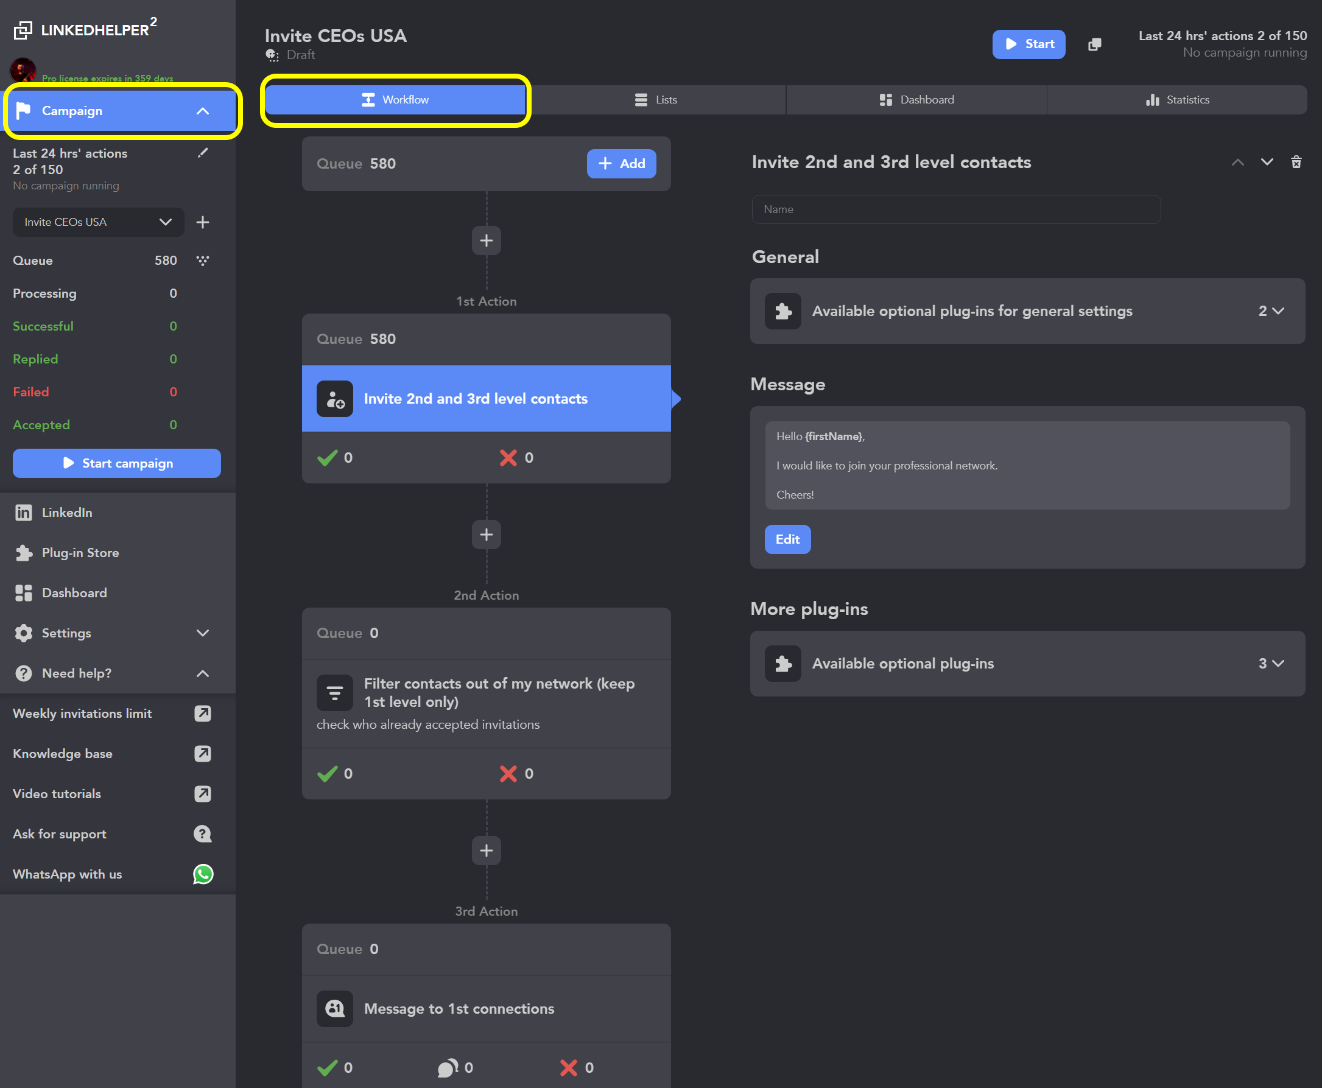The height and width of the screenshot is (1088, 1322).
Task: Click the action Name input field
Action: pos(955,209)
